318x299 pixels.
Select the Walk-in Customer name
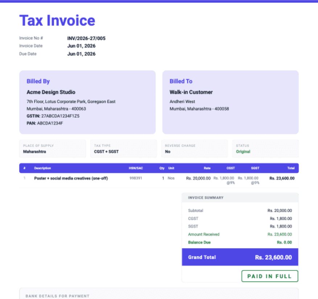[191, 92]
